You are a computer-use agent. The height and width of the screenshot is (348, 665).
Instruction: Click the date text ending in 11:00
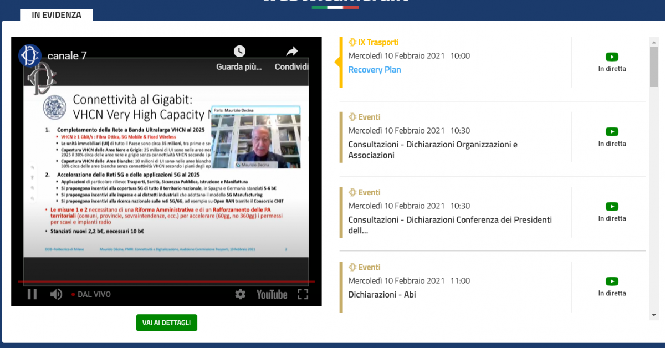[409, 280]
